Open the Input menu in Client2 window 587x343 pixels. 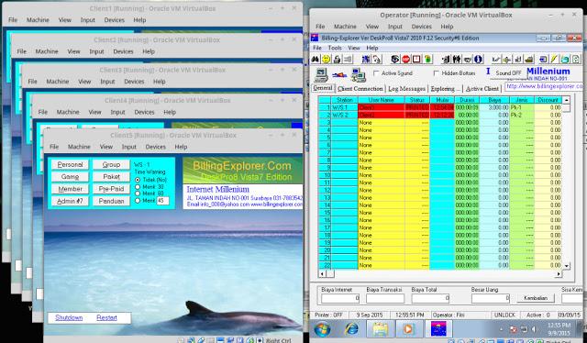click(x=96, y=51)
